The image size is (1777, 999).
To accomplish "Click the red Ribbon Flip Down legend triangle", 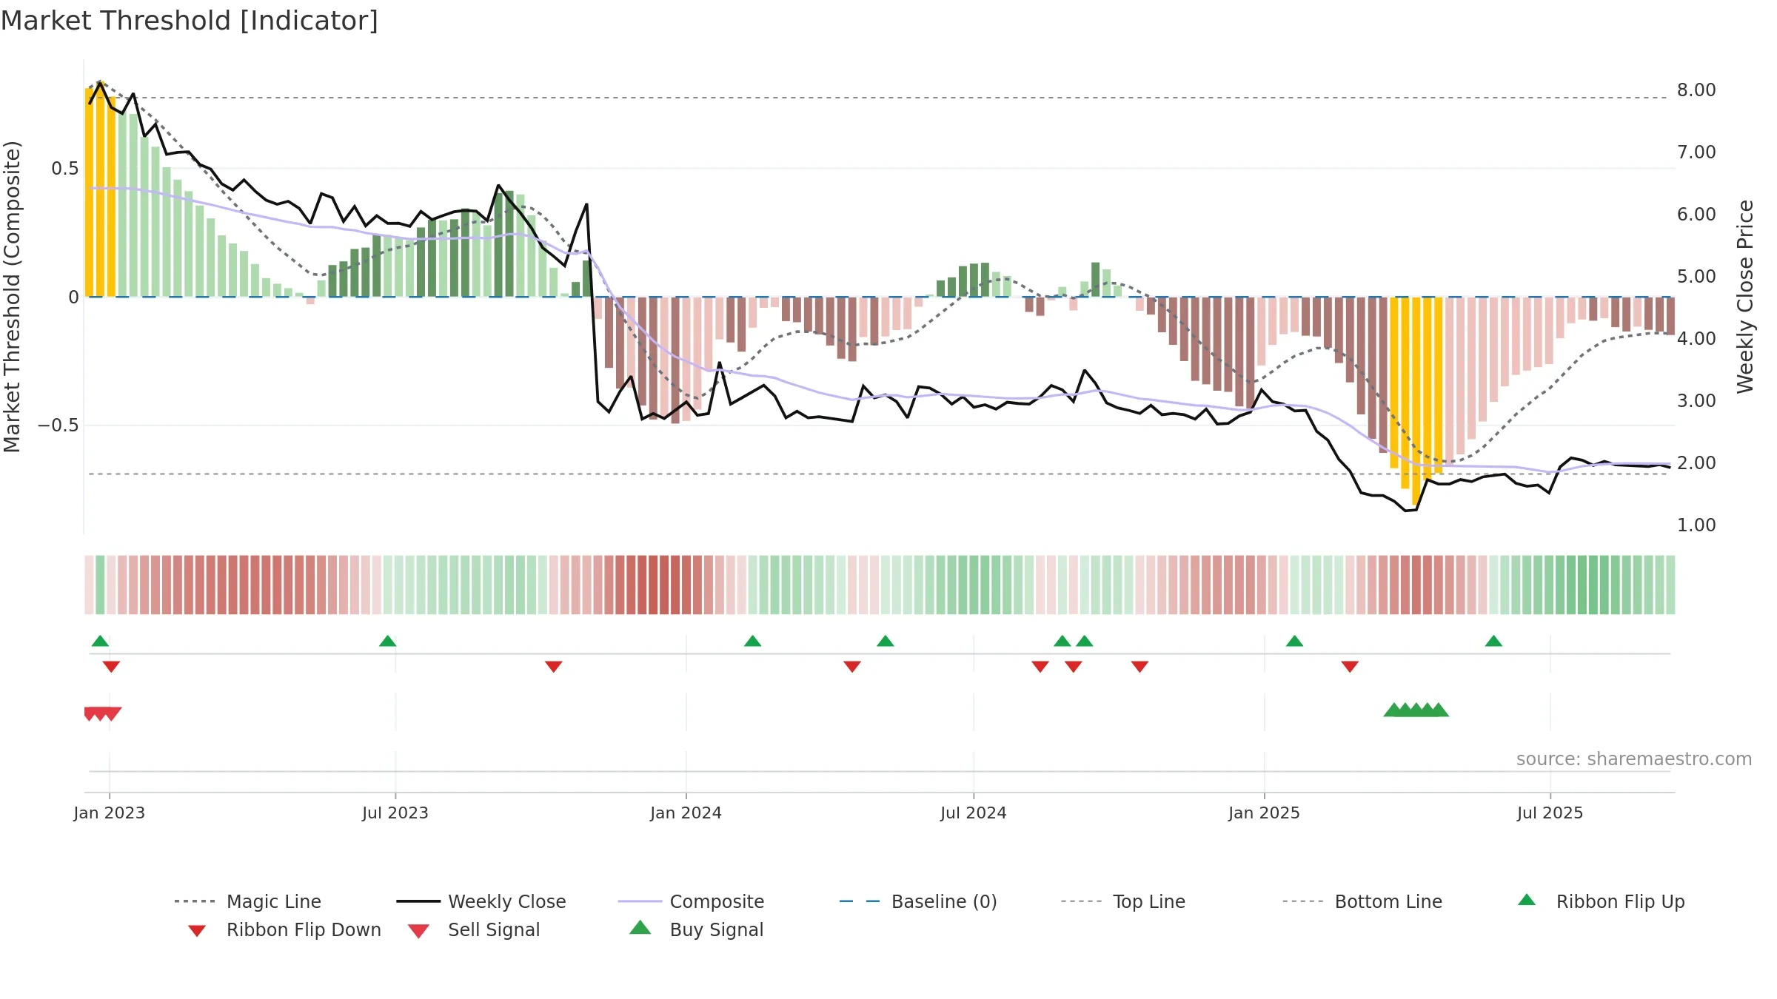I will (x=197, y=931).
